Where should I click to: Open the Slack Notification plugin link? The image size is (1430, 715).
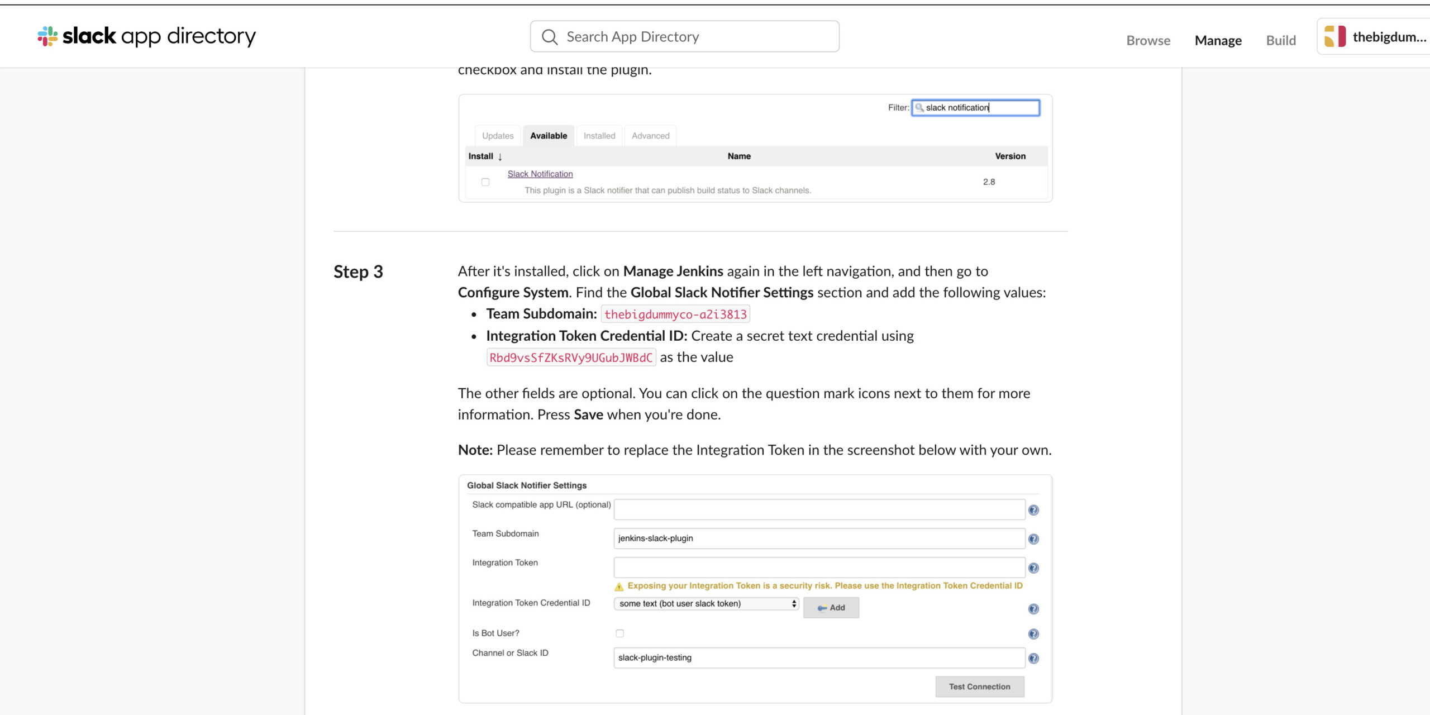[x=540, y=174]
